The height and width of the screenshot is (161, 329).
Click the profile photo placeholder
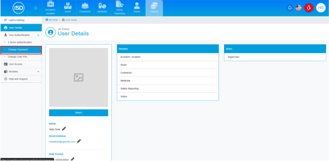(x=78, y=77)
